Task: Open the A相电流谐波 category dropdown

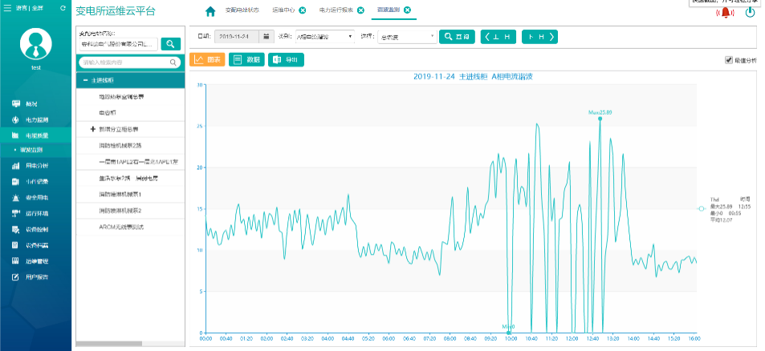Action: pos(324,37)
